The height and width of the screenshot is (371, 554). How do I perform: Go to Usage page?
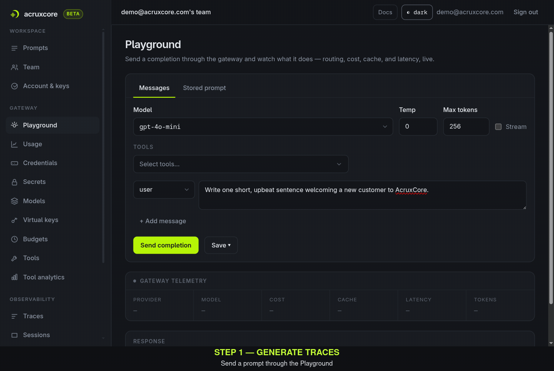pos(53,144)
